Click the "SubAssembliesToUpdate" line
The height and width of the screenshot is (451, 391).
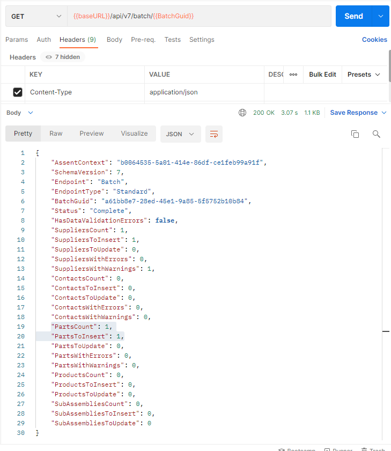(101, 424)
